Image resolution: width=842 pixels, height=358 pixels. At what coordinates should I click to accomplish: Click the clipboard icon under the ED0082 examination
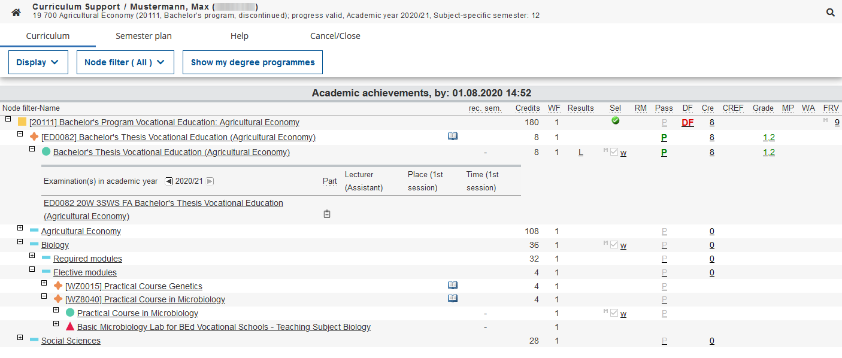click(x=327, y=214)
